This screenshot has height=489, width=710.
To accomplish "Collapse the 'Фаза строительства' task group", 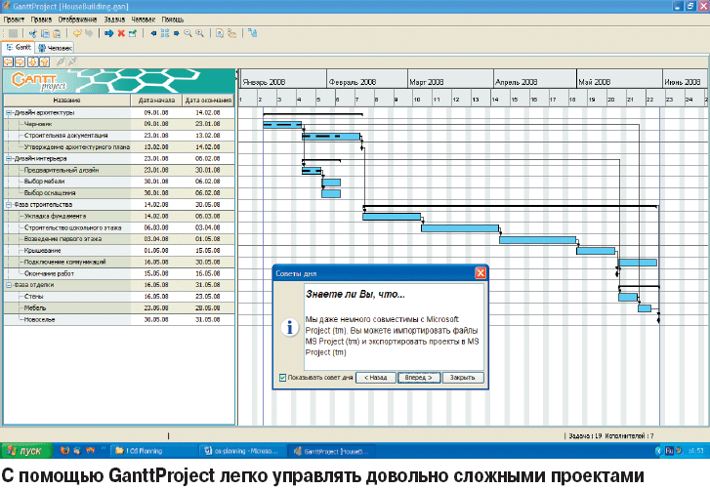I will click(7, 204).
